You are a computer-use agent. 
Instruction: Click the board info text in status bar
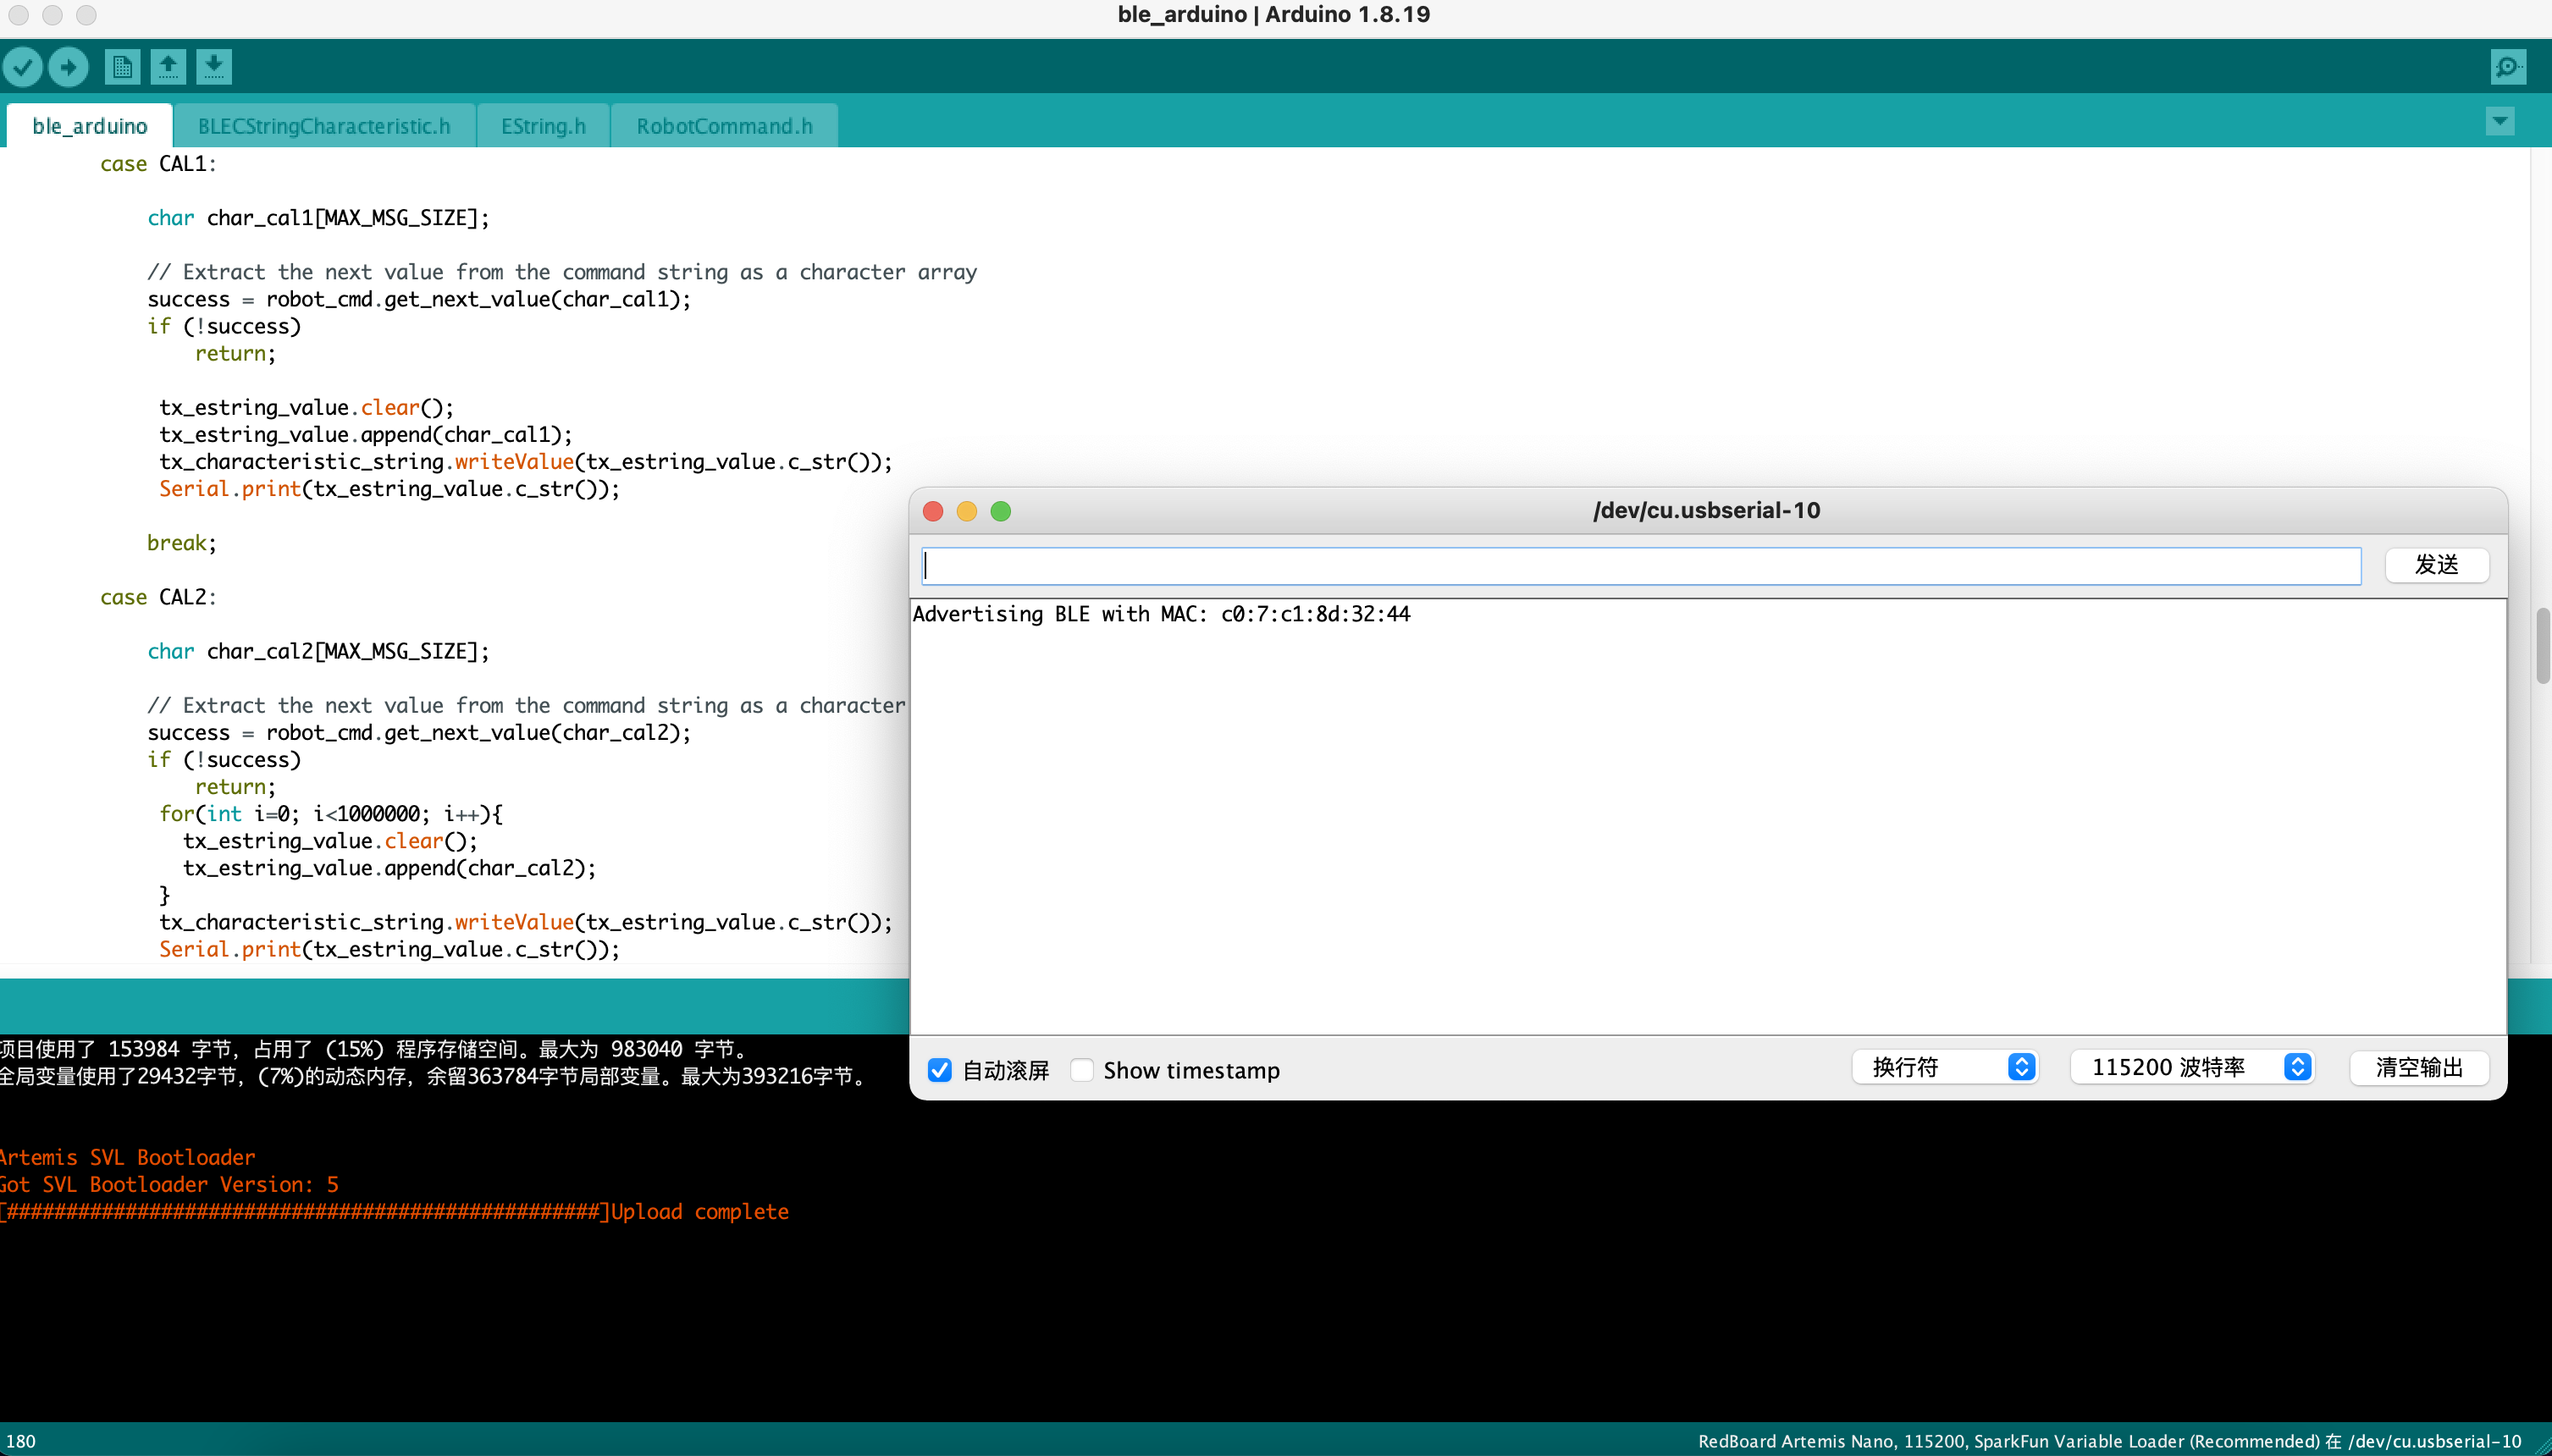click(x=2109, y=1441)
